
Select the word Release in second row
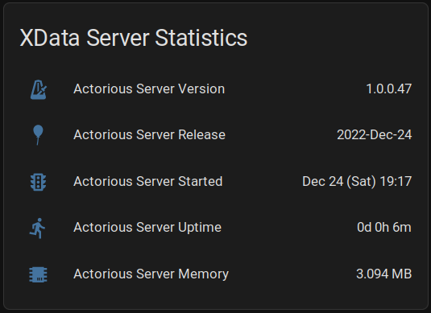click(x=201, y=135)
